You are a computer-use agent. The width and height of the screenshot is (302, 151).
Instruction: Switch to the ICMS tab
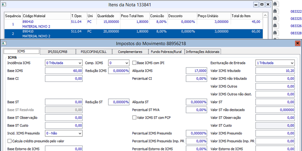tap(22, 51)
